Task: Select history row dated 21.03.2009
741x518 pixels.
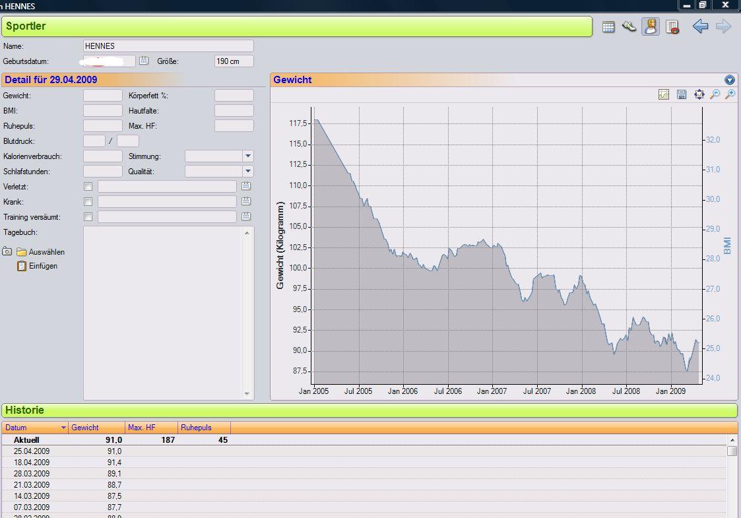Action: point(364,485)
